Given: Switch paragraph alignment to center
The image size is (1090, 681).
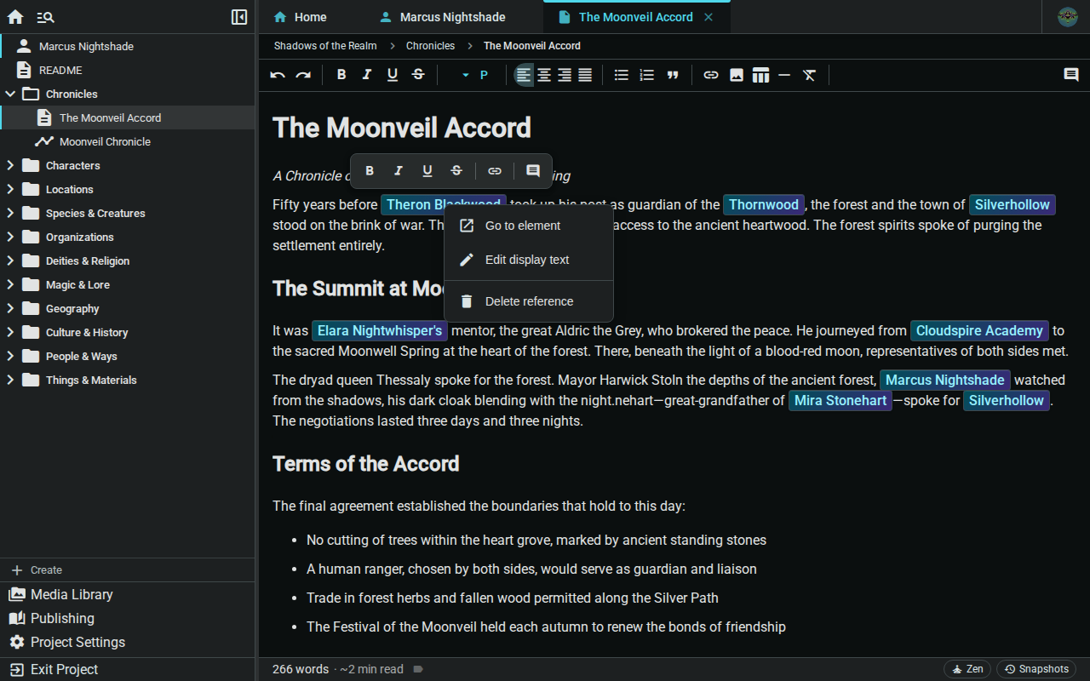Looking at the screenshot, I should pyautogui.click(x=544, y=75).
